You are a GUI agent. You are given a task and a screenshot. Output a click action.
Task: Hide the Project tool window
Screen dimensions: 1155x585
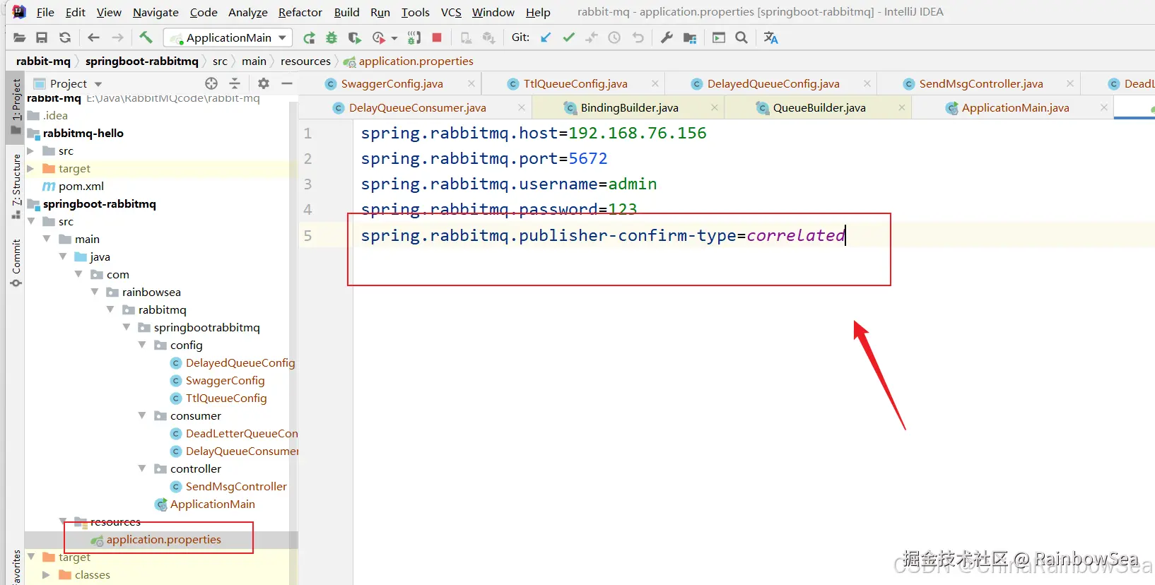pos(287,83)
